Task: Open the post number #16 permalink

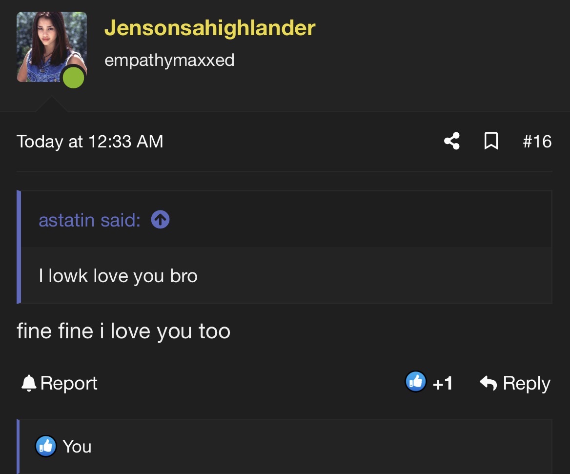Action: pos(537,142)
